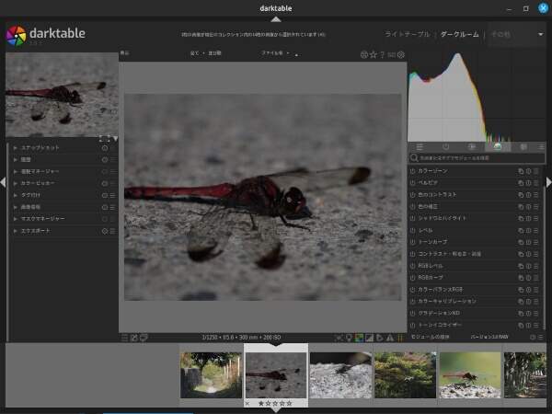Screen dimensions: 552x414
Task: Switch to ライトテーブル view
Action: pyautogui.click(x=407, y=35)
